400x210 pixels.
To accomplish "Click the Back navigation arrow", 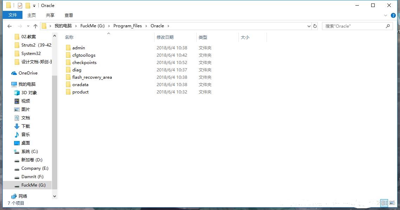I will pyautogui.click(x=9, y=26).
